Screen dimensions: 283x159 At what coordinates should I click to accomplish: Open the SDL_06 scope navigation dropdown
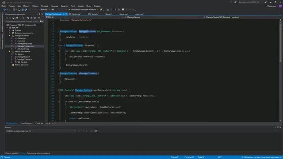pos(84,17)
